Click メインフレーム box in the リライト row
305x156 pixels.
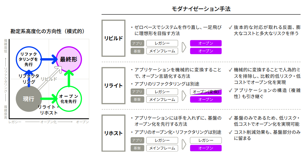click(162, 99)
